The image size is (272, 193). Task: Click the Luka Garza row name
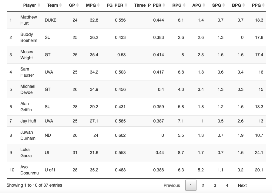point(26,153)
